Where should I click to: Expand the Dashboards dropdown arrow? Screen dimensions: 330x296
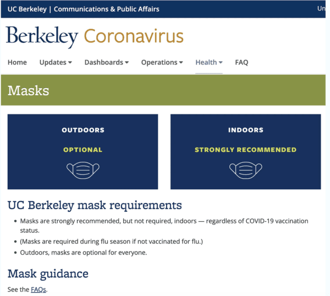click(x=127, y=63)
